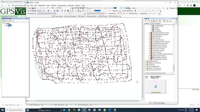Click Catalog Up One Level icon
This screenshot has width=200, height=112.
tap(152, 21)
